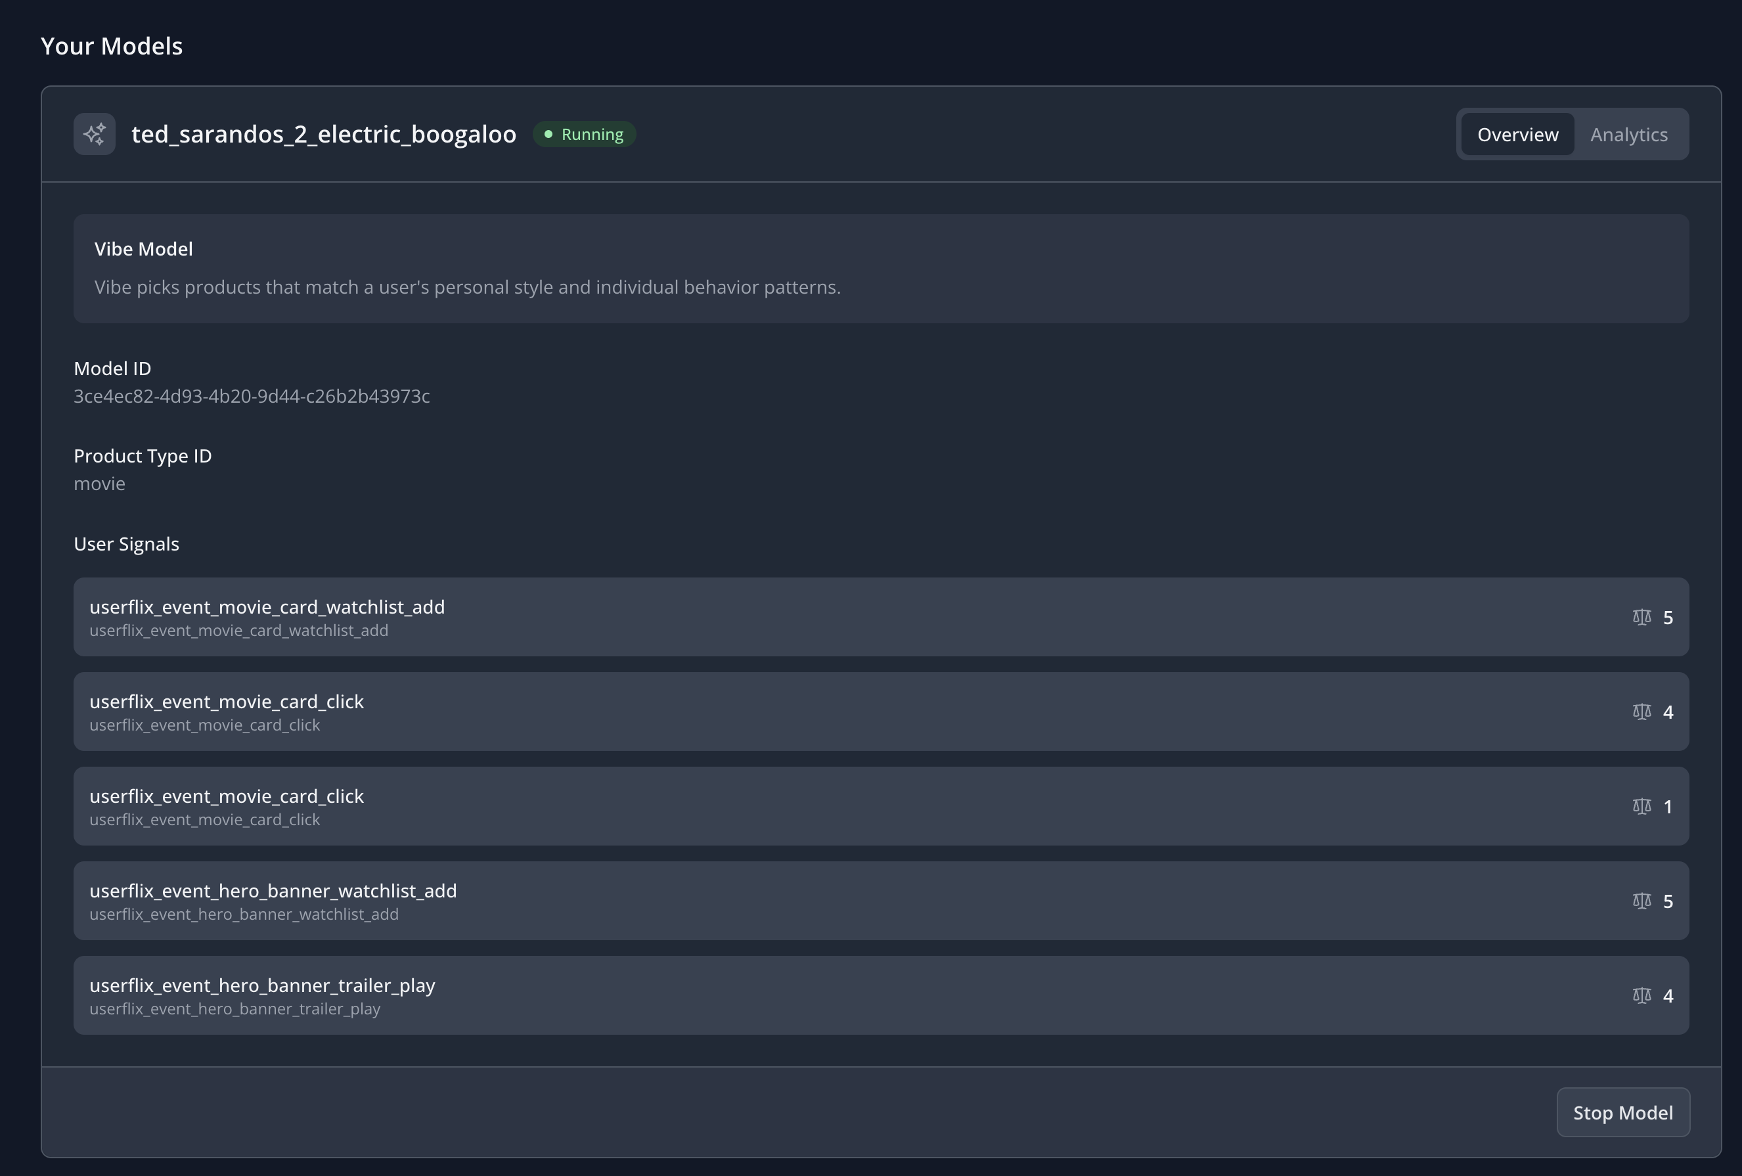The width and height of the screenshot is (1742, 1176).
Task: Click the grey userflix_event_hero_banner_trailer_play subtitle
Action: [x=234, y=1009]
